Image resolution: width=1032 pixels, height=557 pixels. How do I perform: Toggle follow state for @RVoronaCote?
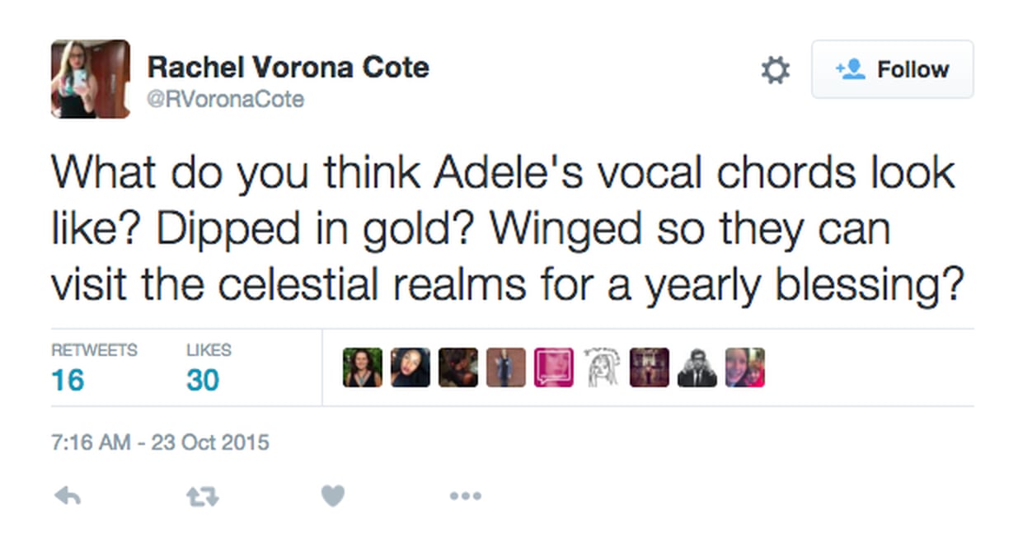click(x=893, y=69)
